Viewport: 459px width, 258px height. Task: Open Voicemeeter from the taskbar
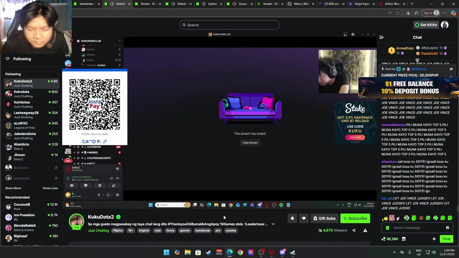coord(219,252)
